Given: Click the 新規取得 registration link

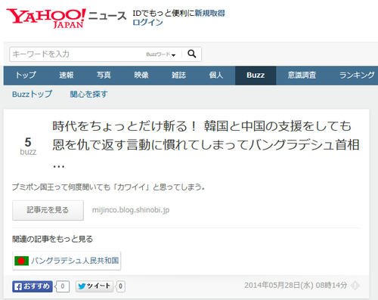Looking at the screenshot, I should point(209,13).
